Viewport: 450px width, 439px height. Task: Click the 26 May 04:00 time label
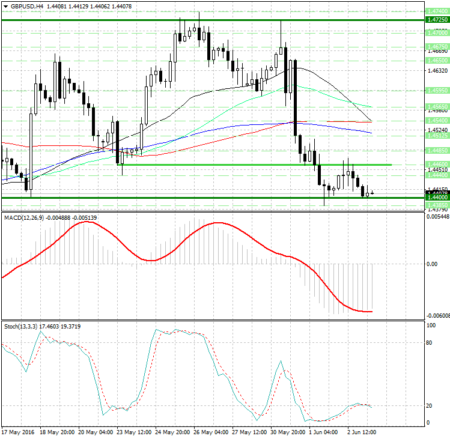coord(211,432)
